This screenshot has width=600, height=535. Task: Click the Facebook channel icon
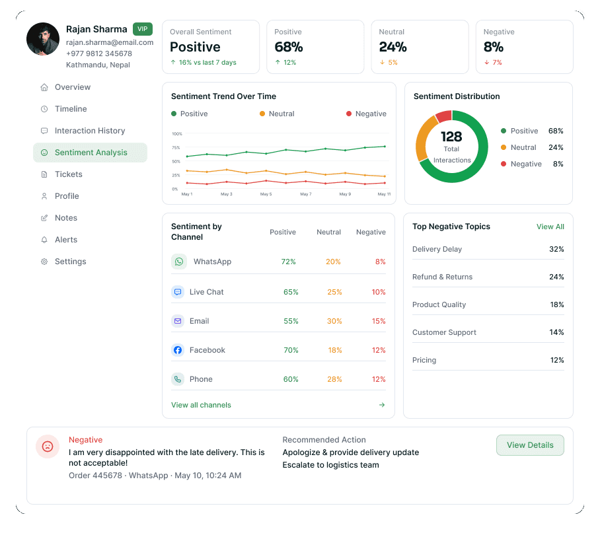pyautogui.click(x=178, y=350)
